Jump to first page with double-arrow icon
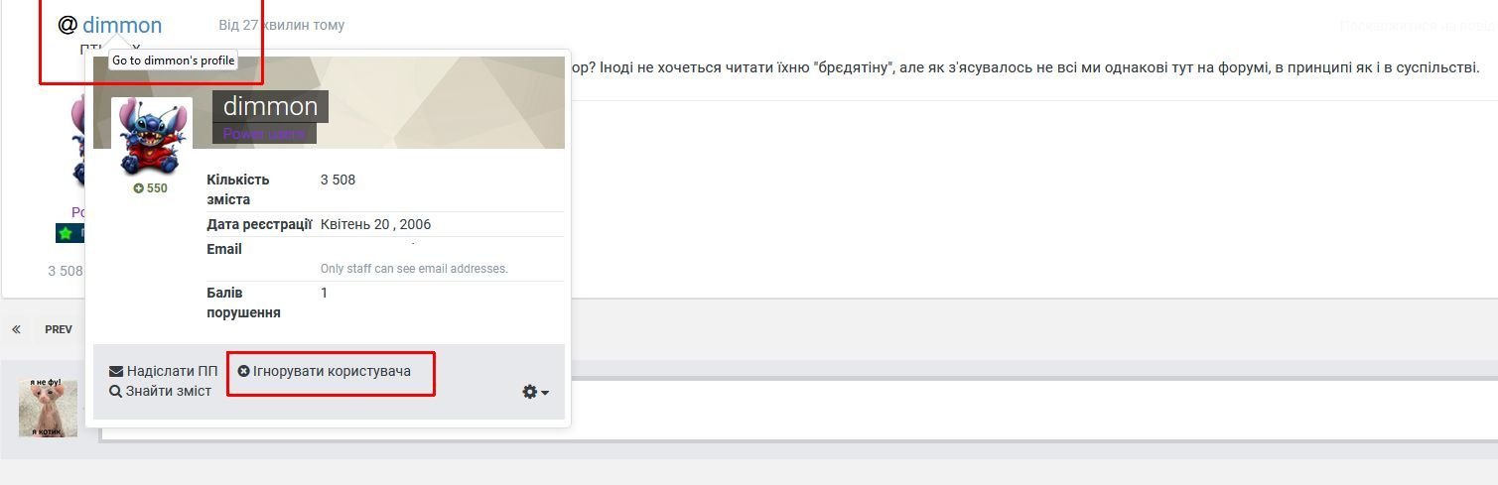This screenshot has height=485, width=1498. tap(16, 329)
